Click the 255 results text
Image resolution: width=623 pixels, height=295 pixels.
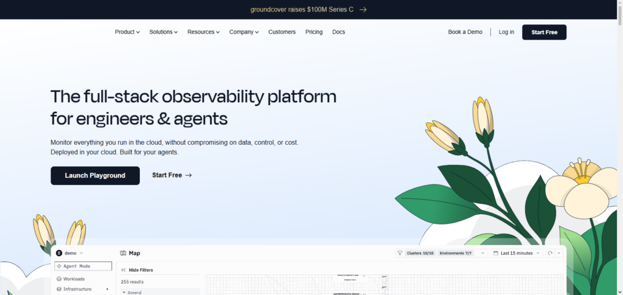132,282
